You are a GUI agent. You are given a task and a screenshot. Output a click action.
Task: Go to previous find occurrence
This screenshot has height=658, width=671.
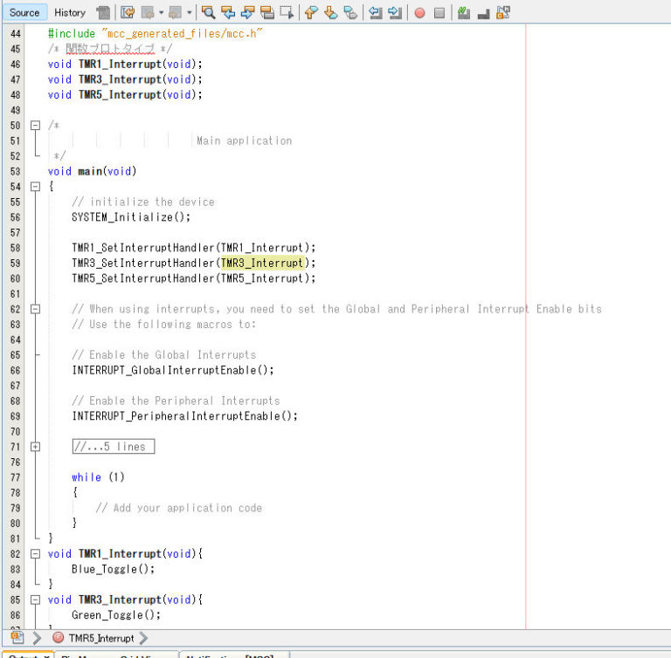point(228,12)
